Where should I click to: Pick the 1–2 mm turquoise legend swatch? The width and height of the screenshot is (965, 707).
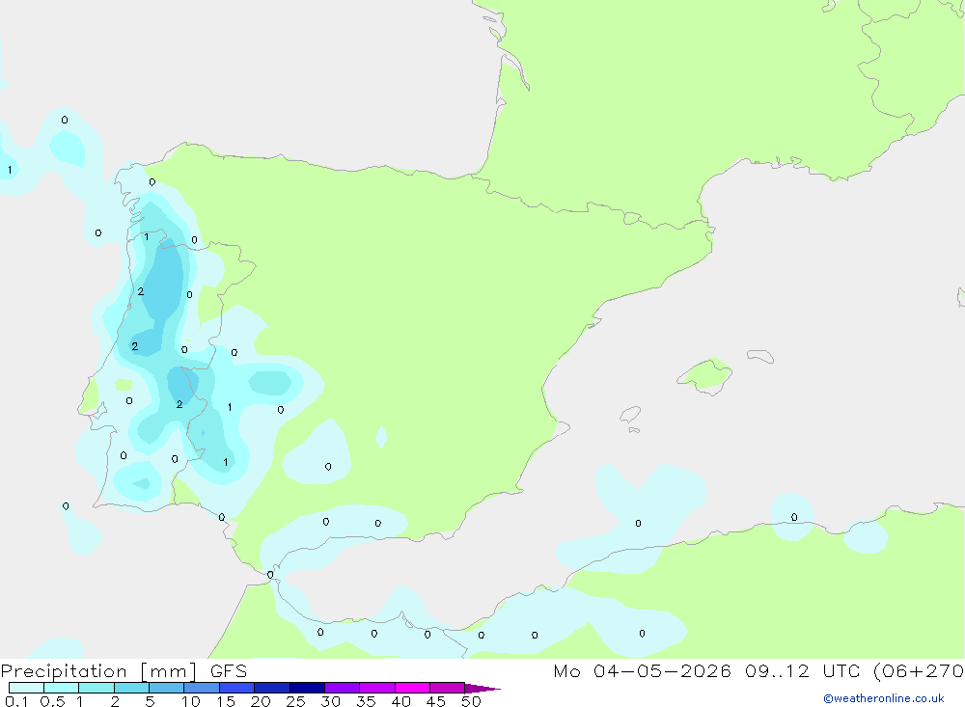(x=96, y=688)
